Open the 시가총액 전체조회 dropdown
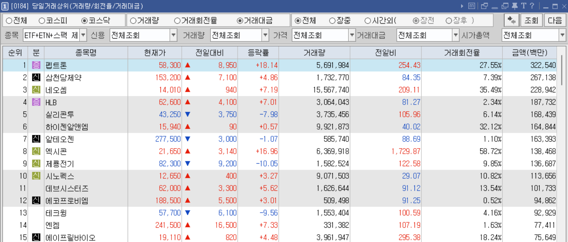Screen dimensions: 568x242 pos(562,35)
